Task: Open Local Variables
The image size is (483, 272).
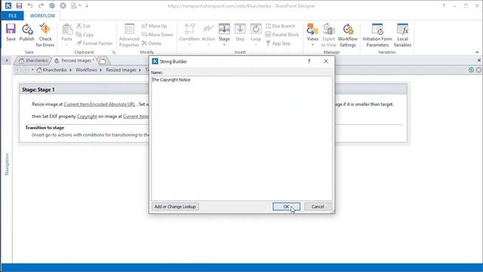Action: click(402, 36)
